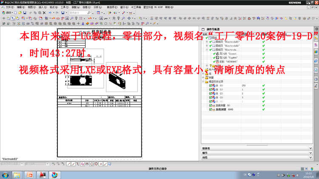Click the New file icon
This screenshot has height=179, width=319.
pyautogui.click(x=15, y=13)
